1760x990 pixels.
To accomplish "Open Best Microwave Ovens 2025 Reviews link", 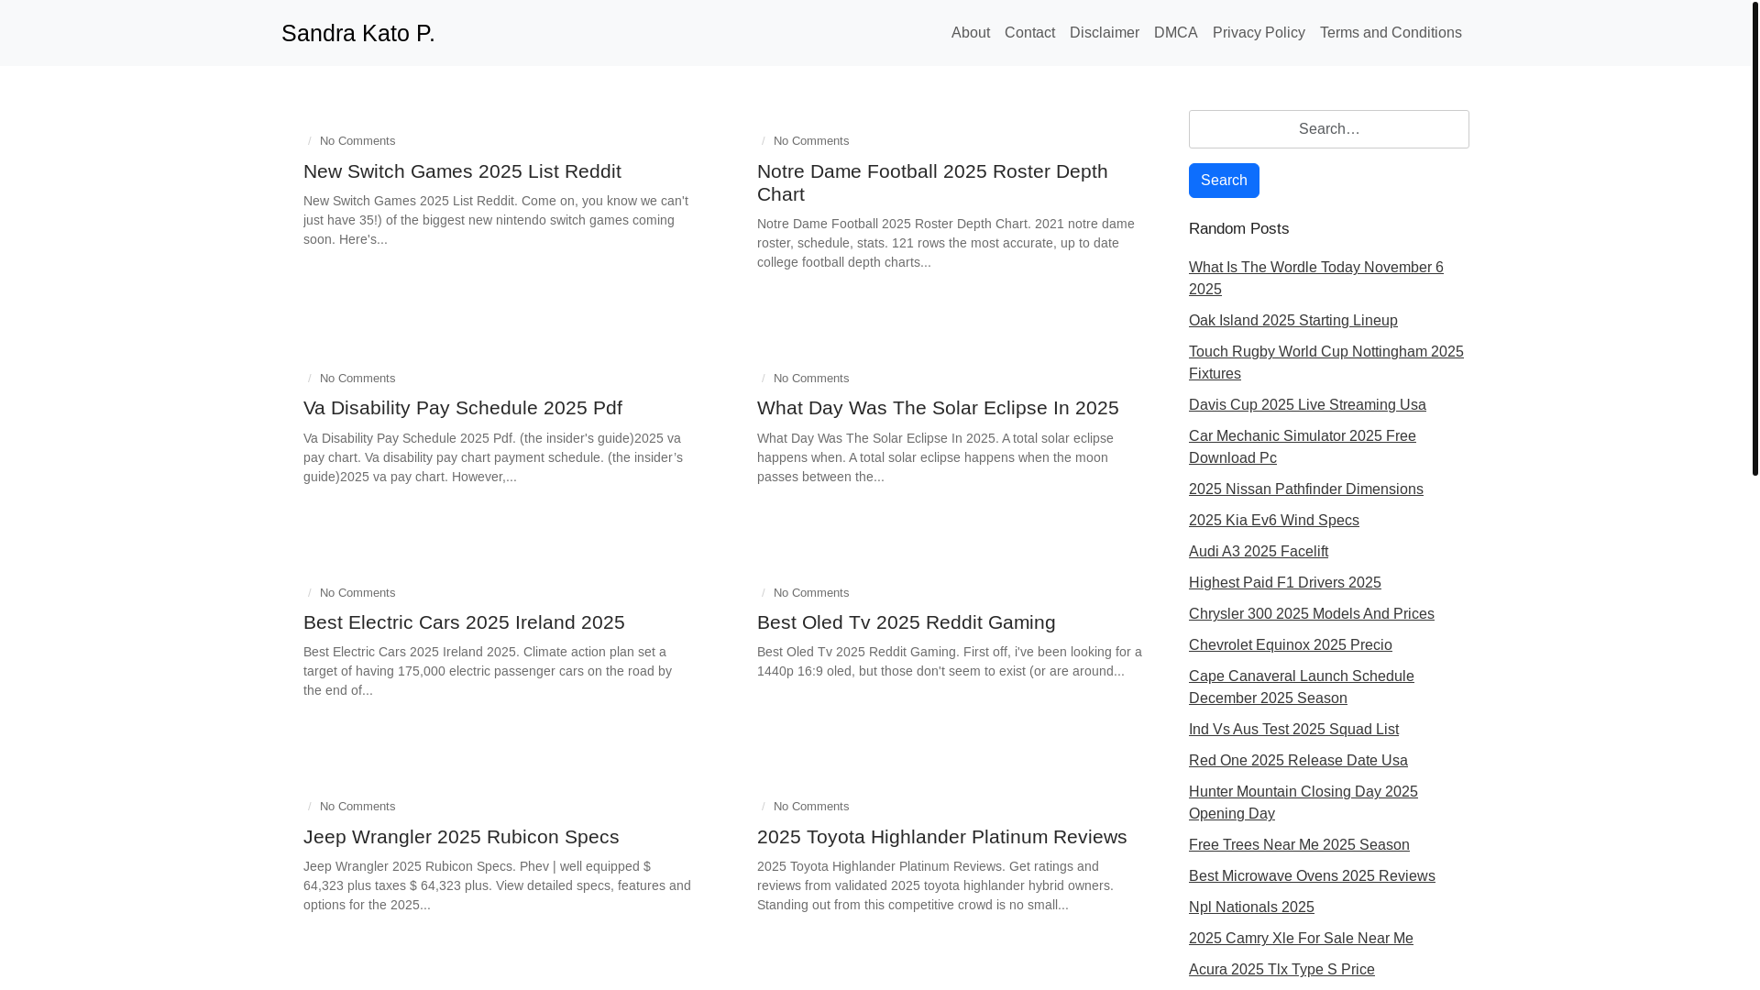I will point(1312,876).
